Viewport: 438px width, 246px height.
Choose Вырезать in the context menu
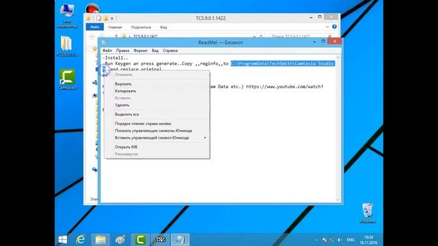pos(157,84)
